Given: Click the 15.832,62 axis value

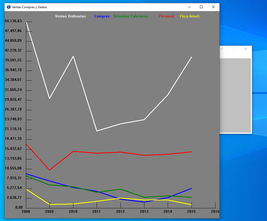Looking at the screenshot, I should pos(13,149).
